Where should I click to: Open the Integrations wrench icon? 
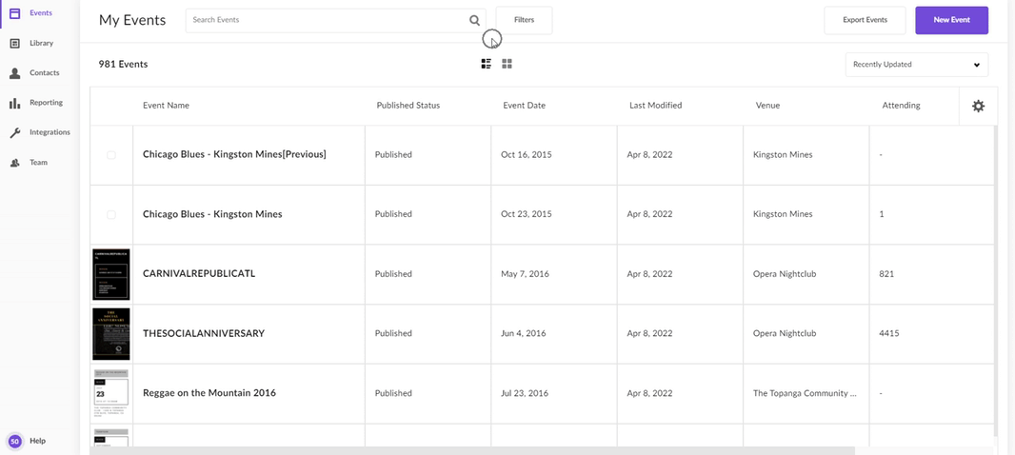click(x=15, y=132)
